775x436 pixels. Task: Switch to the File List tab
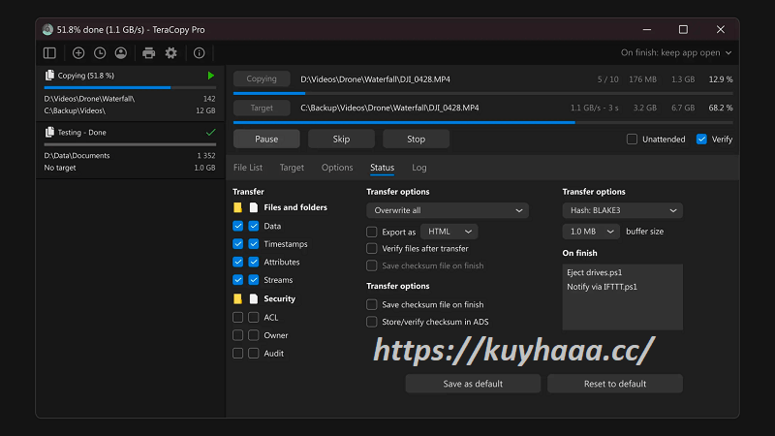click(x=248, y=168)
